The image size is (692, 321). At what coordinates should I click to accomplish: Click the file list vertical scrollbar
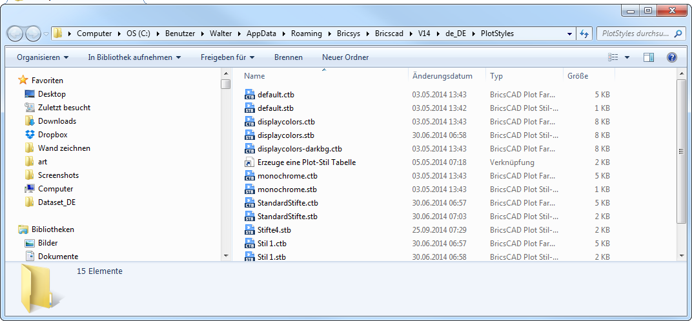click(681, 151)
